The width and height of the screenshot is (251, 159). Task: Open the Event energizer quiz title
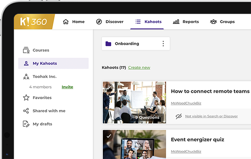197,140
